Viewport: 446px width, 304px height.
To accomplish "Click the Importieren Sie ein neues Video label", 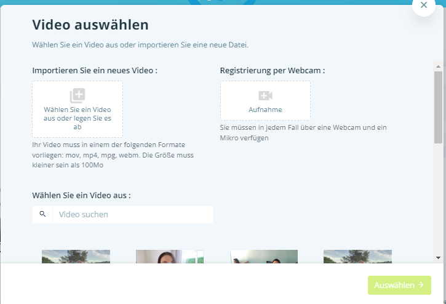I will pos(95,70).
